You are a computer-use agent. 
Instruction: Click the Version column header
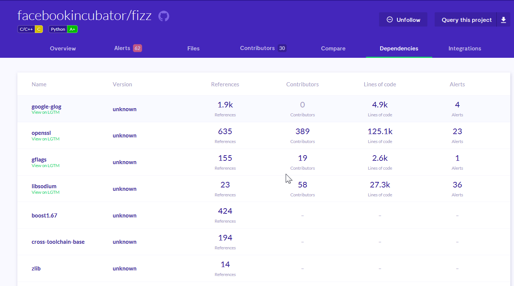tap(122, 84)
